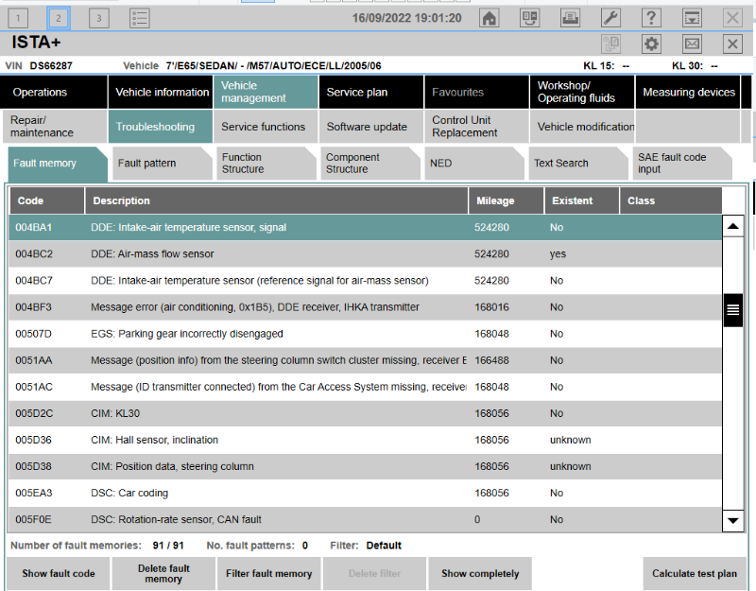Open the Software update section
Viewport: 756px width, 591px height.
tap(371, 127)
